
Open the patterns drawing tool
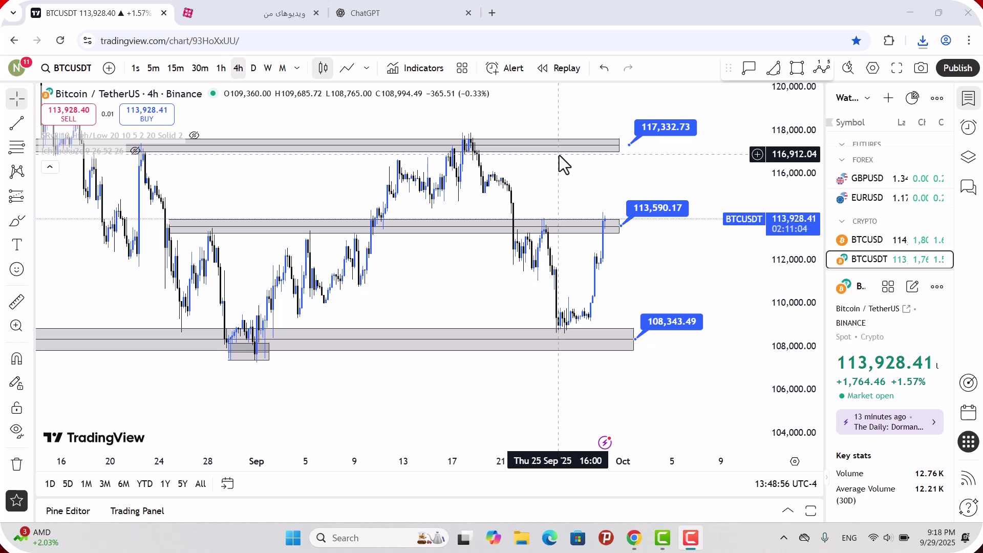tap(17, 172)
